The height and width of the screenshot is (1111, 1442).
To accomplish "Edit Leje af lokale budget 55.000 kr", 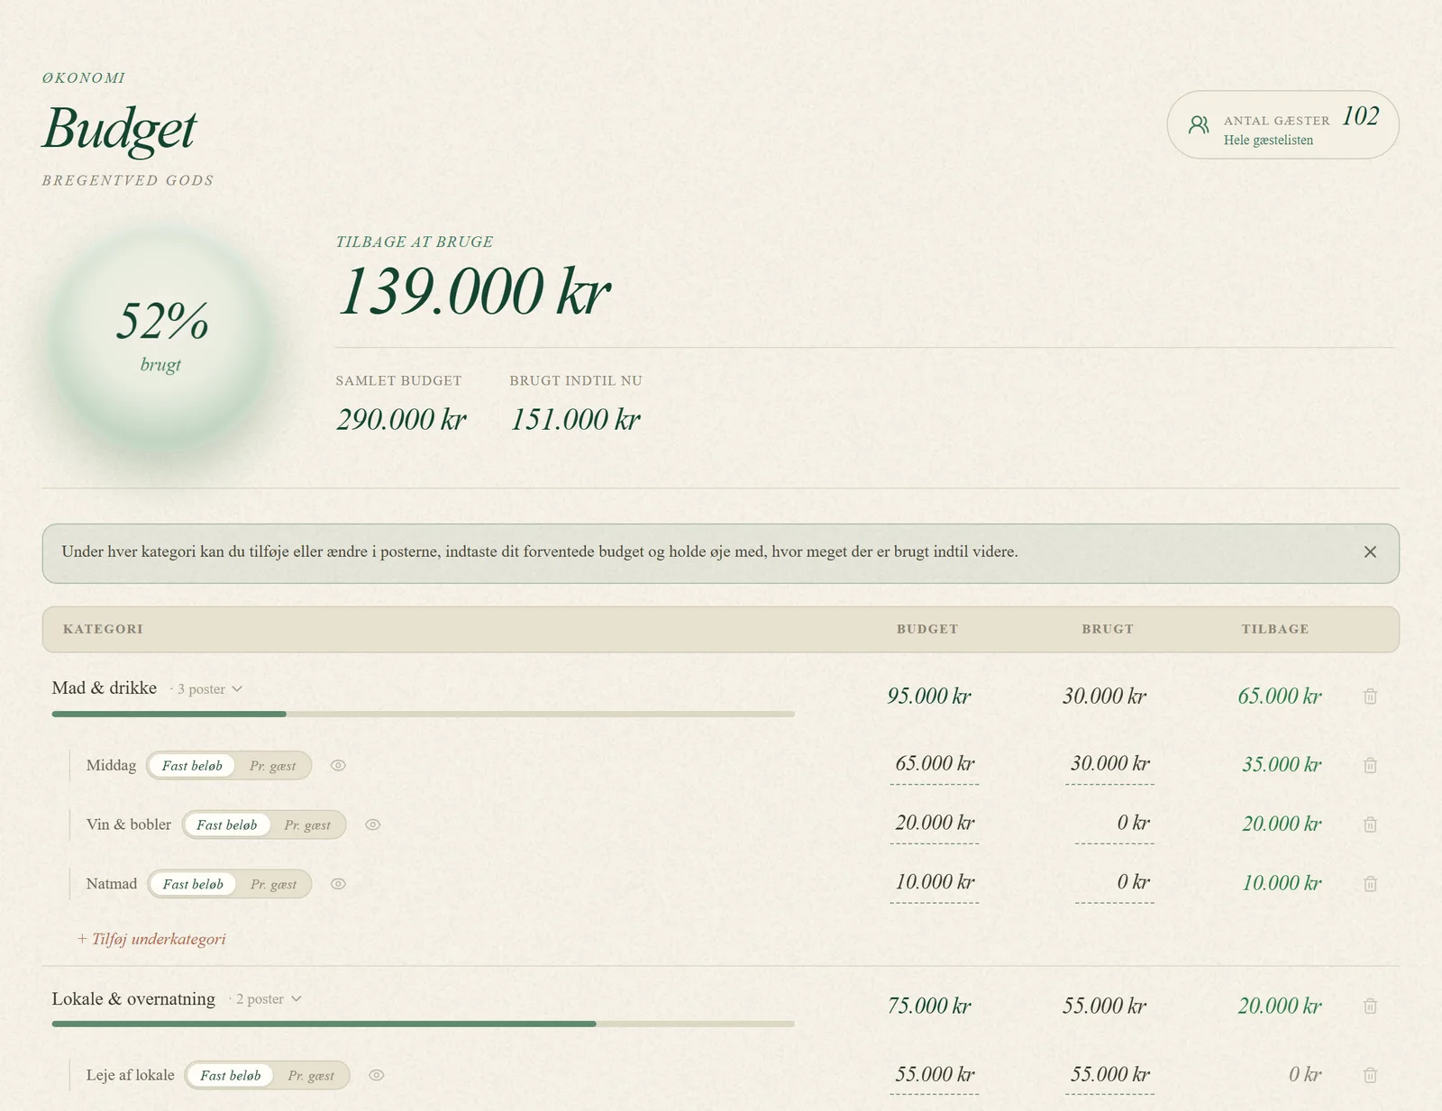I will [x=934, y=1074].
